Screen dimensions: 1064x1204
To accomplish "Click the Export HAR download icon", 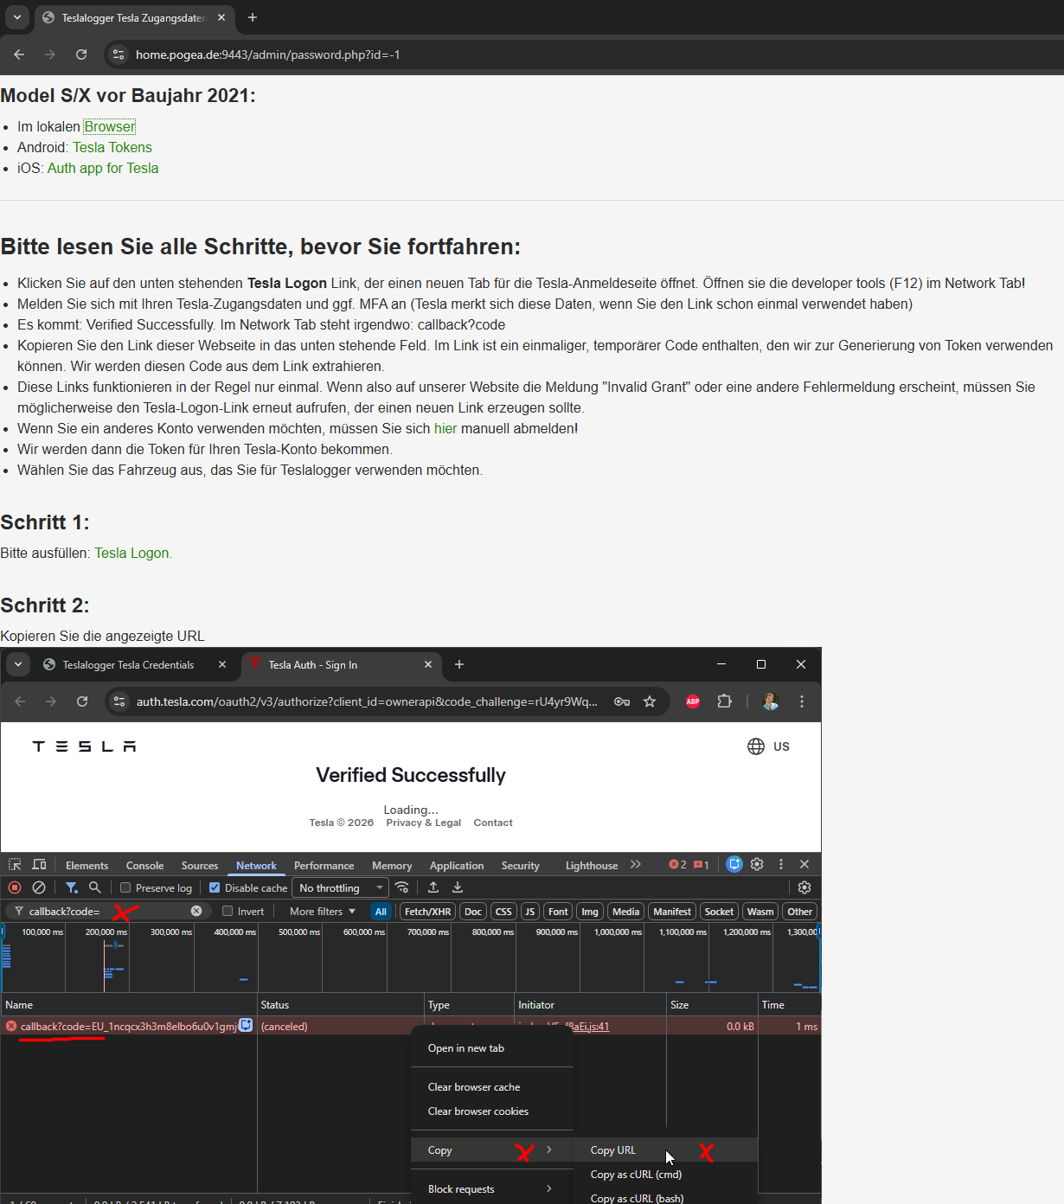I will coord(458,887).
